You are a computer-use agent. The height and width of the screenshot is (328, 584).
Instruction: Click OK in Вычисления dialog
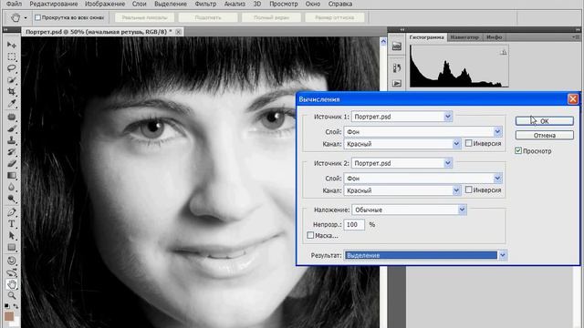(544, 121)
